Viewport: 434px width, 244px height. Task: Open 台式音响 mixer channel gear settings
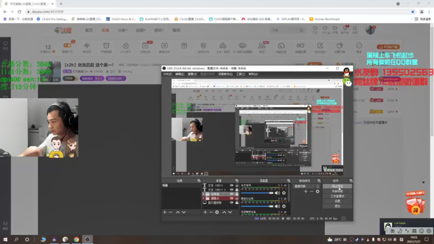(284, 193)
